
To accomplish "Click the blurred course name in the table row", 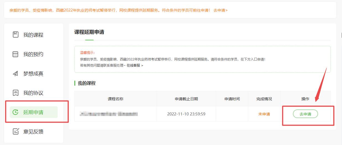I will click(108, 114).
